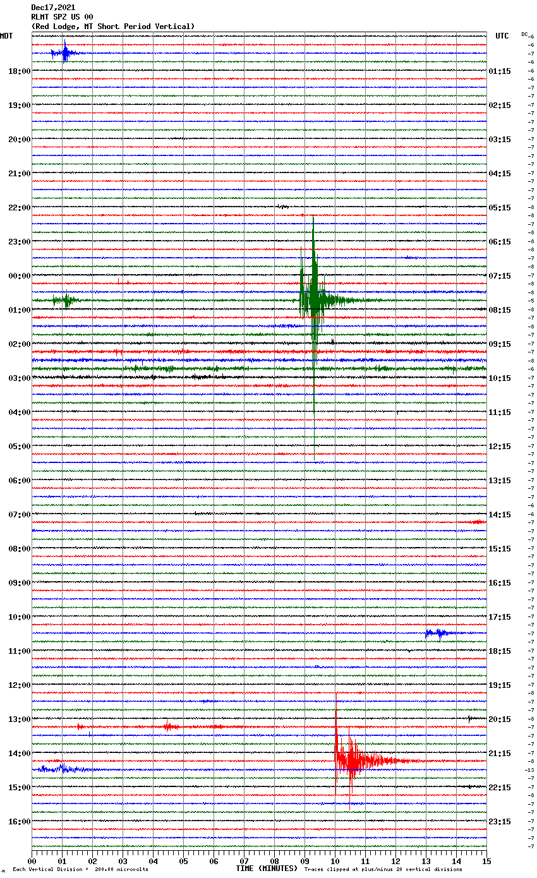
Task: Click the blue event burst in the top rows
Action: [x=64, y=53]
